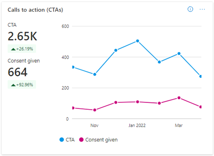Click the 664 Consent given value
The image size is (214, 156).
click(17, 72)
